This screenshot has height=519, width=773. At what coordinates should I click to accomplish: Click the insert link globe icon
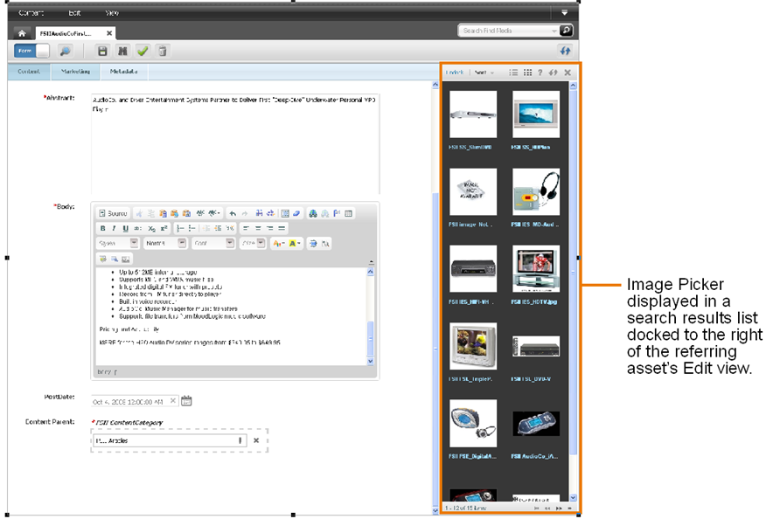coord(312,213)
